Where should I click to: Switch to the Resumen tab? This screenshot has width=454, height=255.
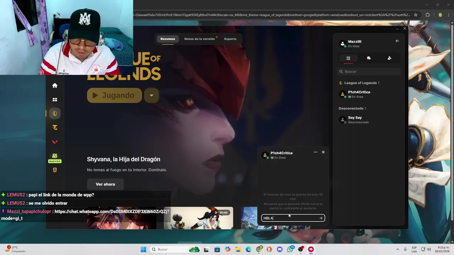coord(168,39)
